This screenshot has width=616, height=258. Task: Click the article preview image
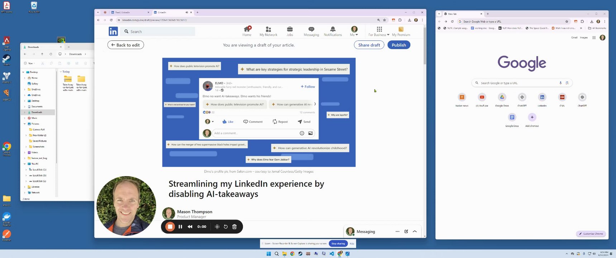(x=259, y=112)
